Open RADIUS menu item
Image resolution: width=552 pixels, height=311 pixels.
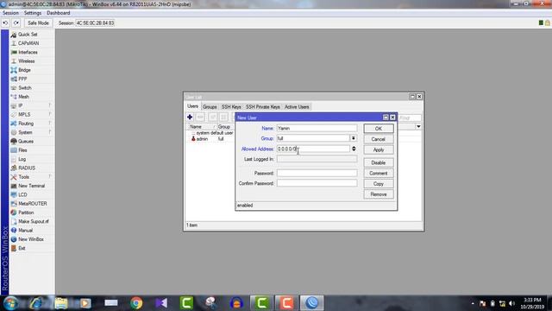[x=27, y=168]
